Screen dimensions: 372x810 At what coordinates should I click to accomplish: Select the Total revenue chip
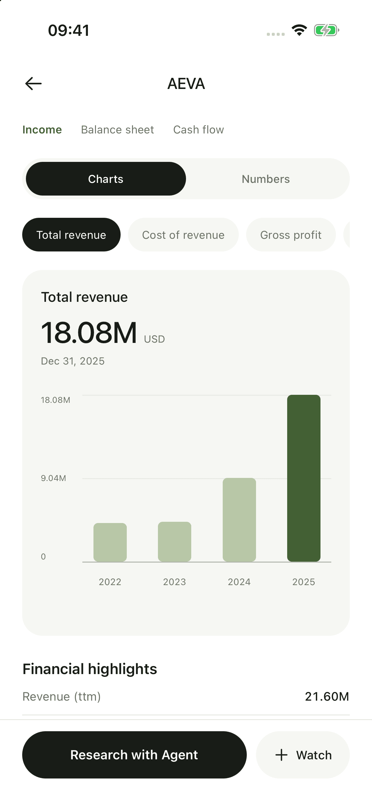(71, 234)
